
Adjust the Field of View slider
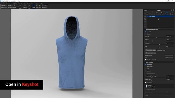[151, 81]
